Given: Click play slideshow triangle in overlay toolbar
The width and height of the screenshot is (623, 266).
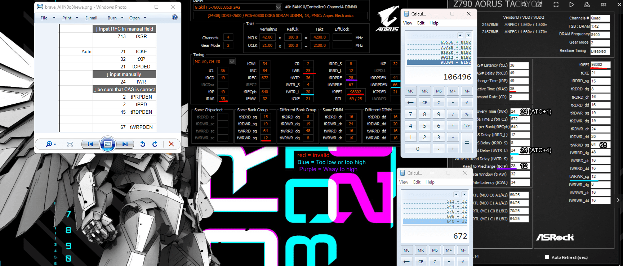Looking at the screenshot, I should tap(572, 4).
